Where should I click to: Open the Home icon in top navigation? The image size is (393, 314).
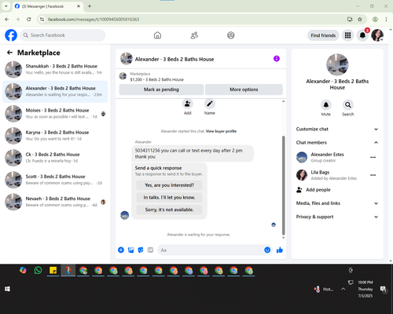click(x=157, y=35)
